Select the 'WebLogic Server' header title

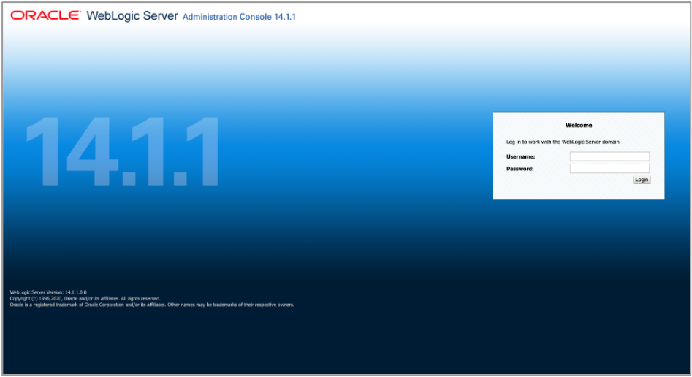[132, 16]
